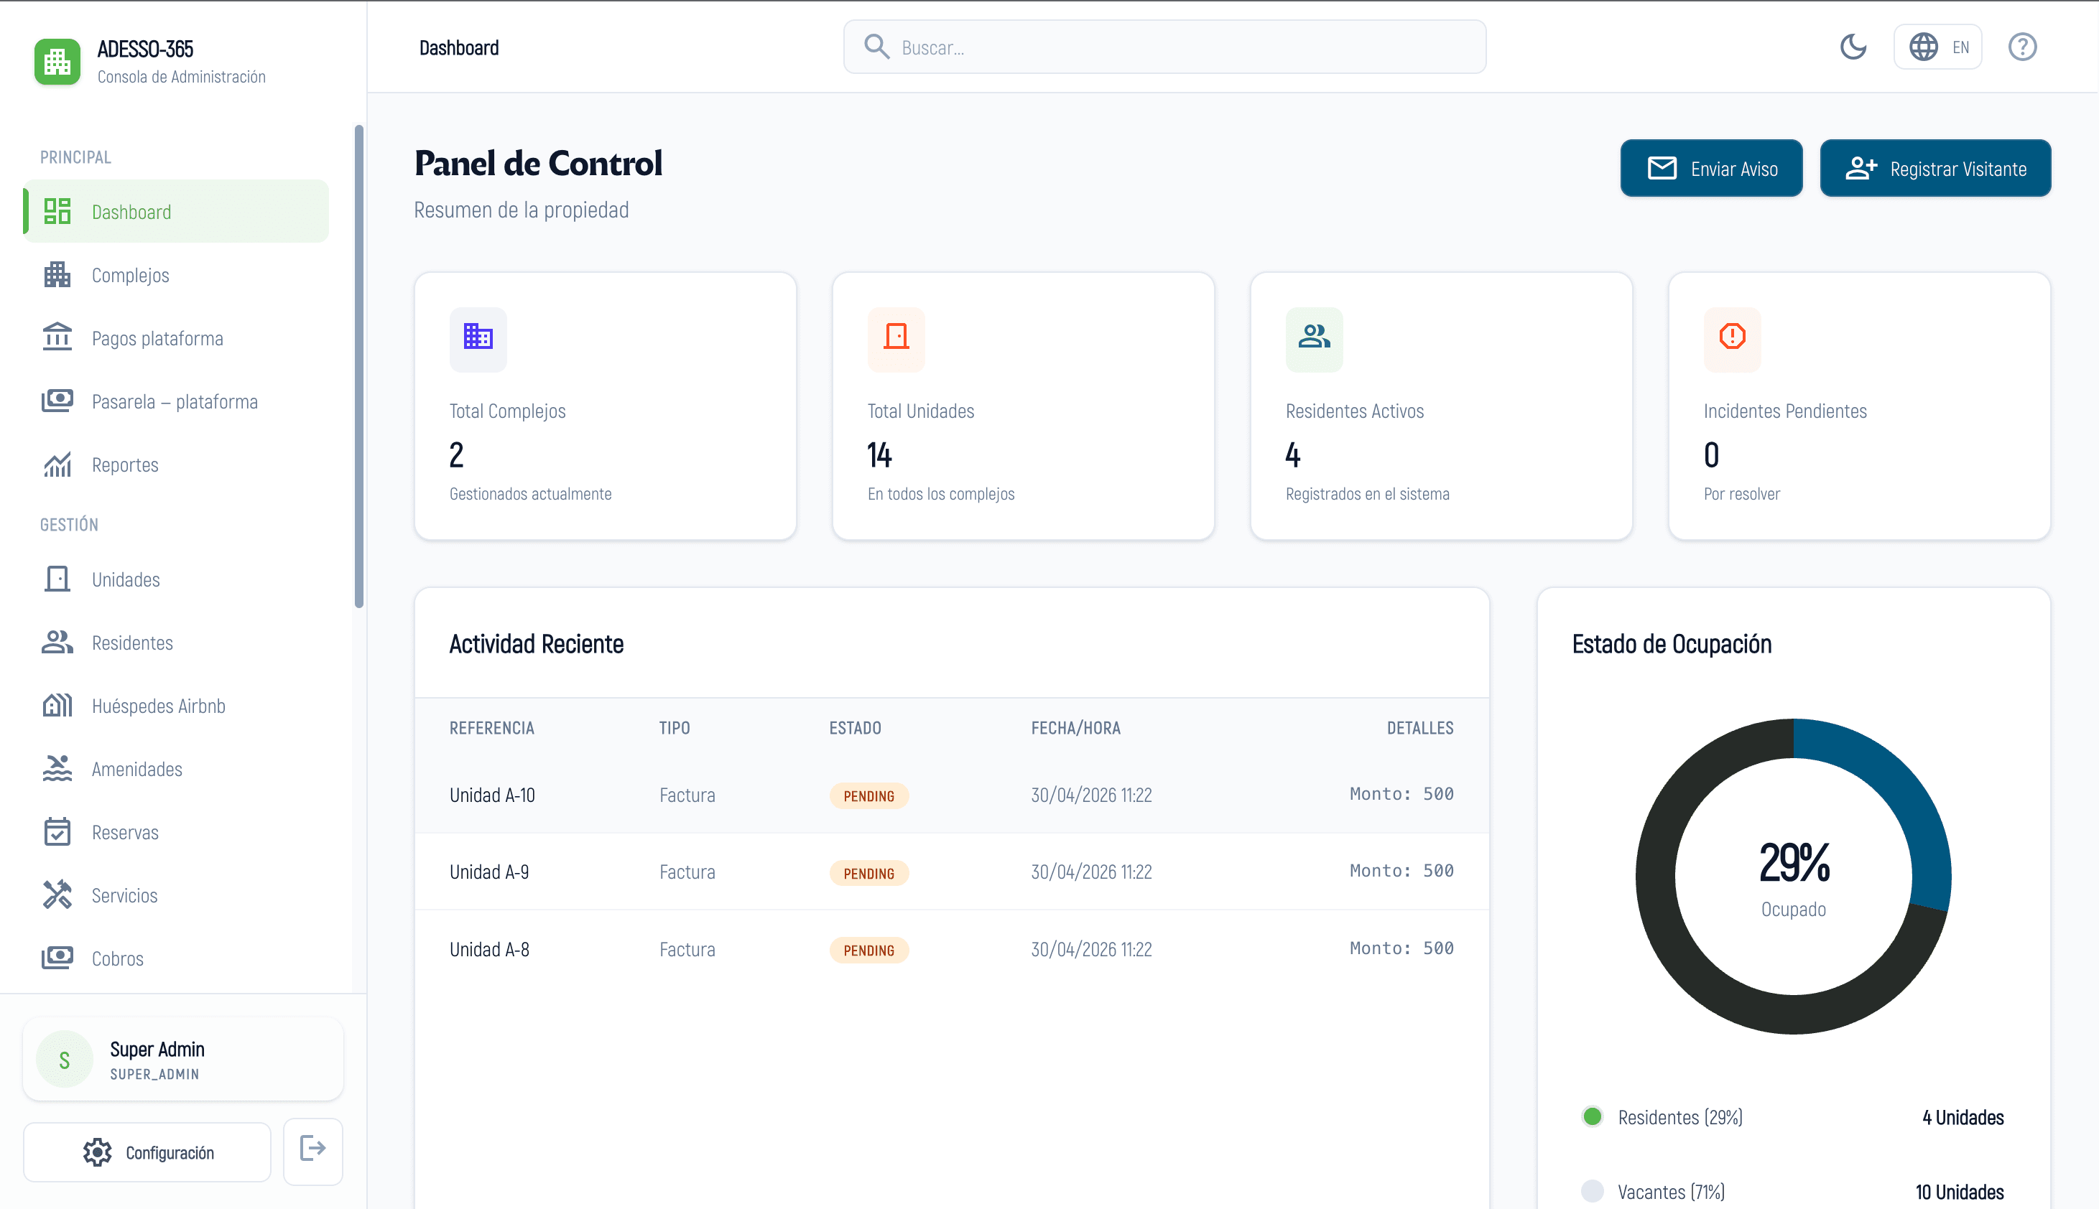
Task: Click the Reservas calendar icon
Action: pyautogui.click(x=57, y=831)
